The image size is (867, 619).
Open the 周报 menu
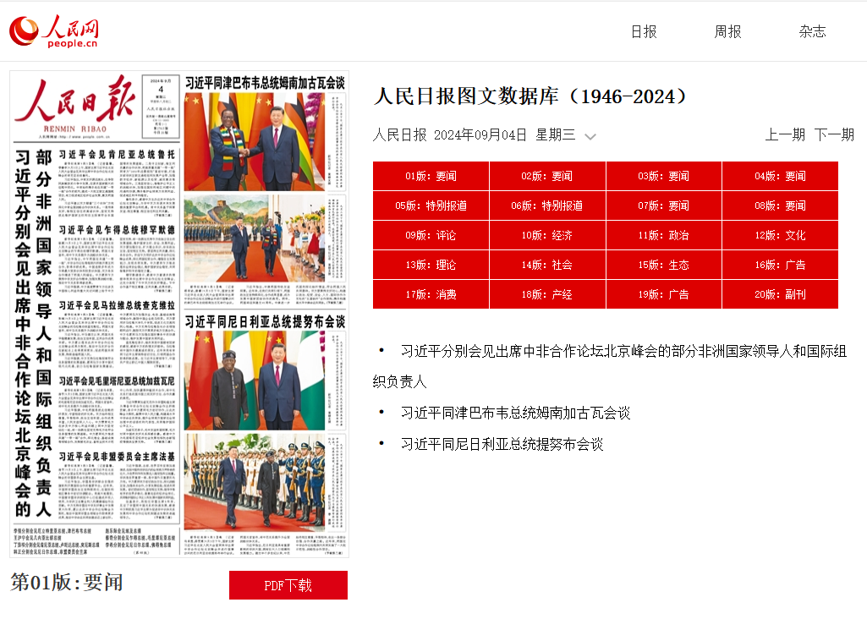click(727, 31)
